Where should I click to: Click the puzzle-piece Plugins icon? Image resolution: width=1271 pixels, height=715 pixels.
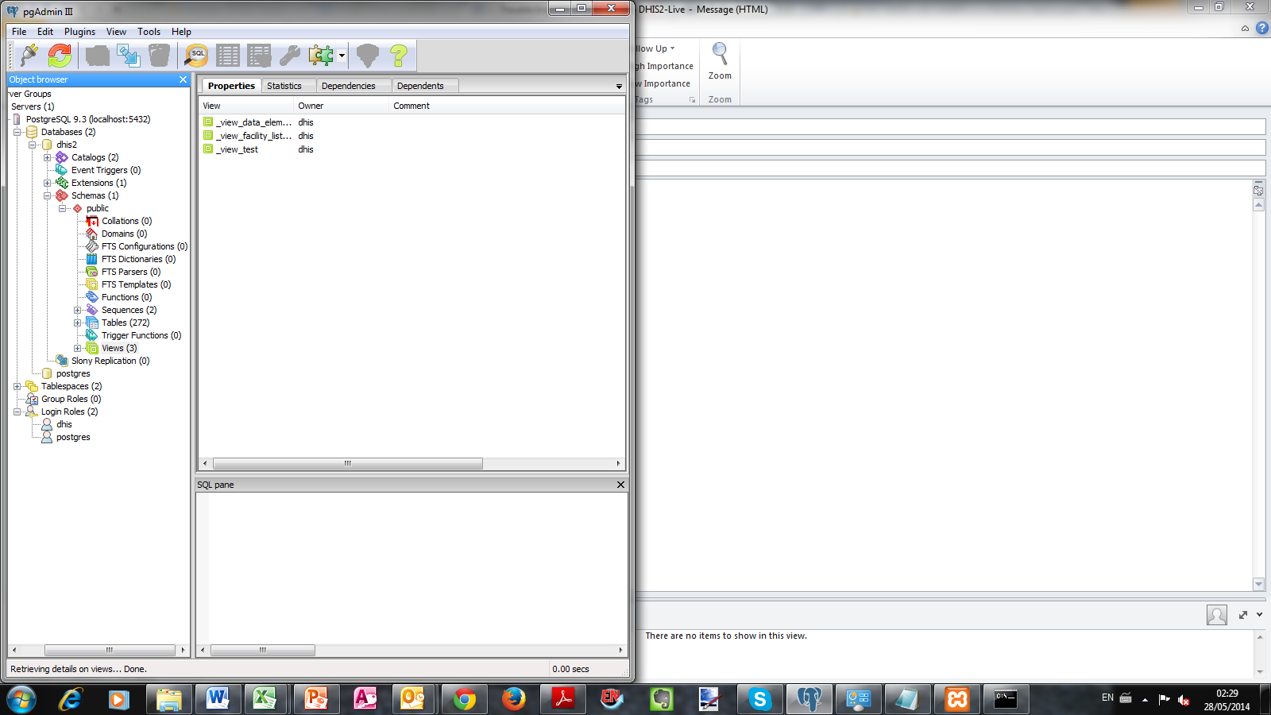[321, 56]
